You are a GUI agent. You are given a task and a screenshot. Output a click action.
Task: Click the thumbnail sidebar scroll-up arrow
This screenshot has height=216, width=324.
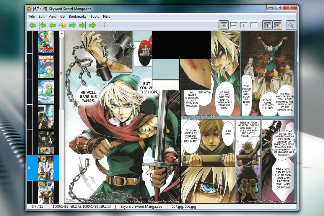61,33
